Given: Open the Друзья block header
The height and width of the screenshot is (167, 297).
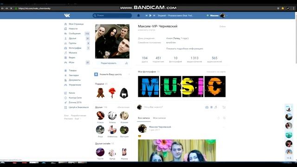Looking at the screenshot, I should tap(99, 107).
